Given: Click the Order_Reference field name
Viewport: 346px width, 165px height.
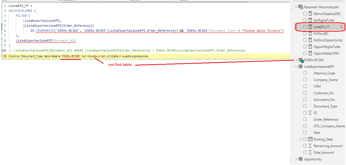Looking at the screenshot, I should pyautogui.click(x=326, y=119).
